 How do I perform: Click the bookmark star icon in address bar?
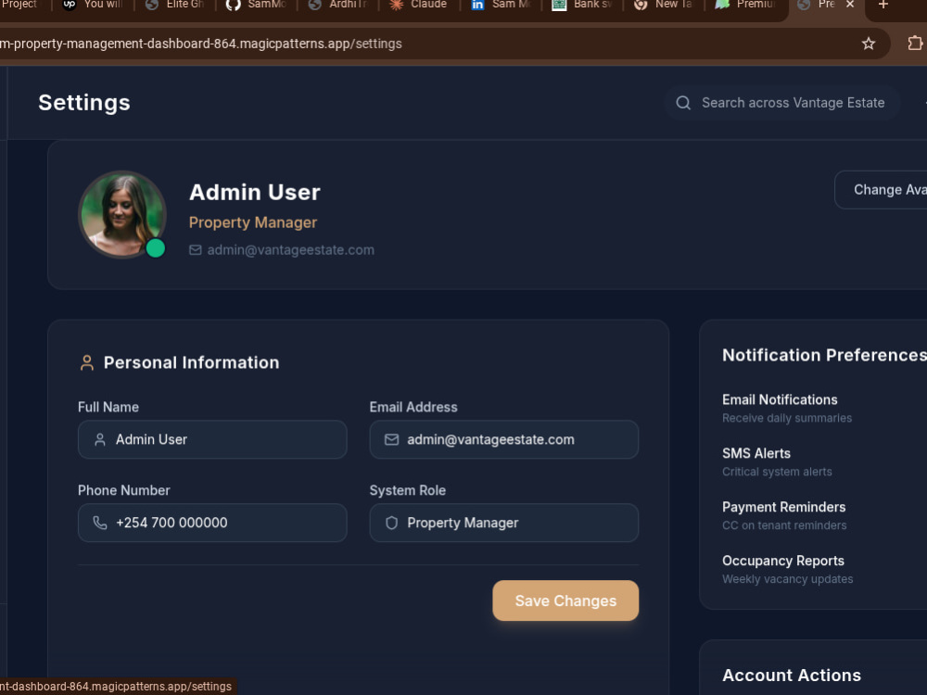pyautogui.click(x=868, y=44)
